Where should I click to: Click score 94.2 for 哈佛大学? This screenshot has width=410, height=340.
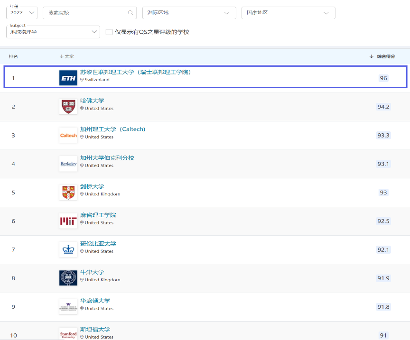[x=383, y=107]
